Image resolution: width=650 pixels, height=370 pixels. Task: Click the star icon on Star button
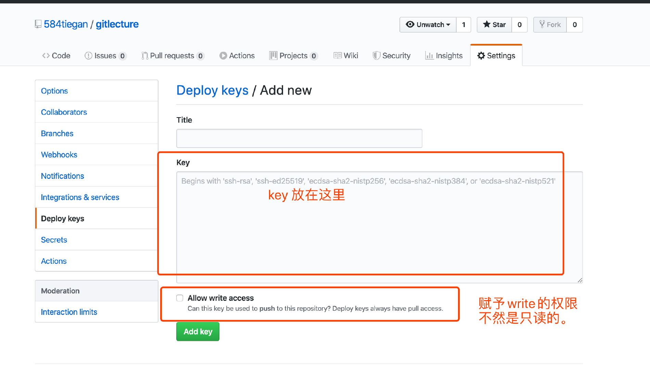click(486, 24)
